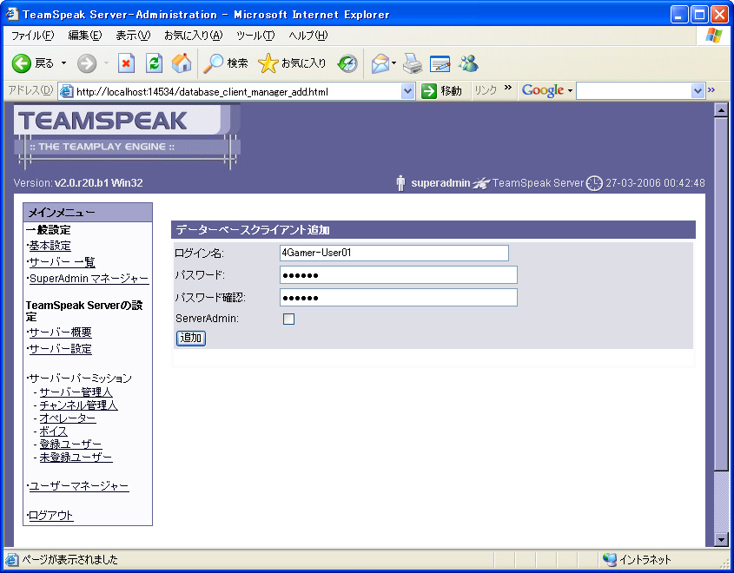Open the SuperAdmin マネージャー link
The width and height of the screenshot is (734, 573).
(x=89, y=279)
